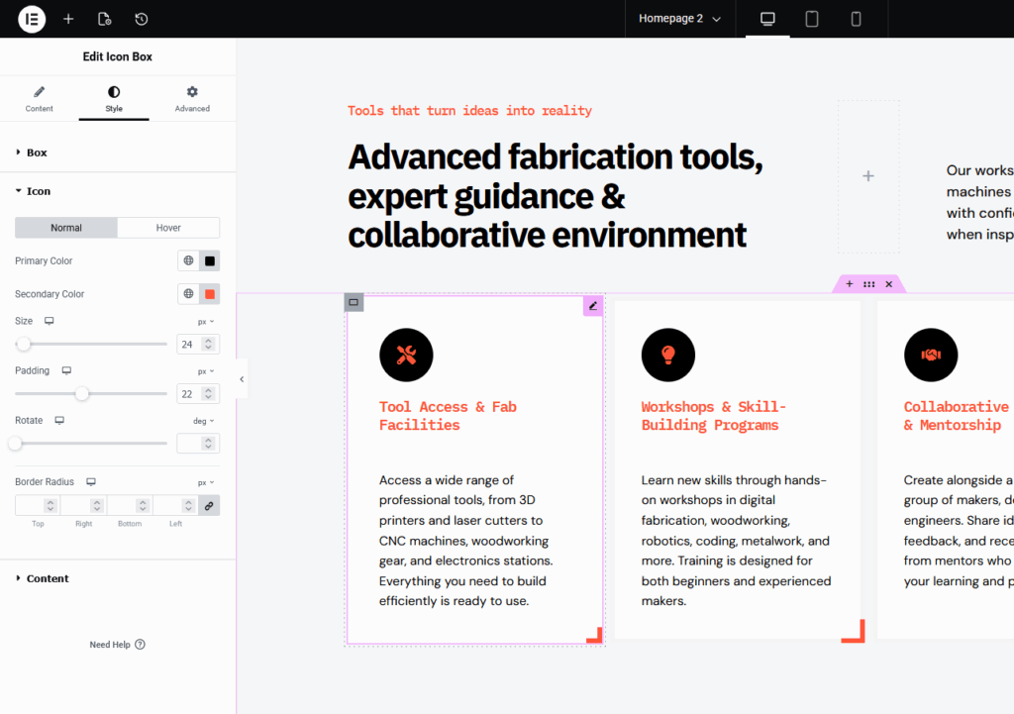1014x714 pixels.
Task: Expand the Box section
Action: pos(37,153)
